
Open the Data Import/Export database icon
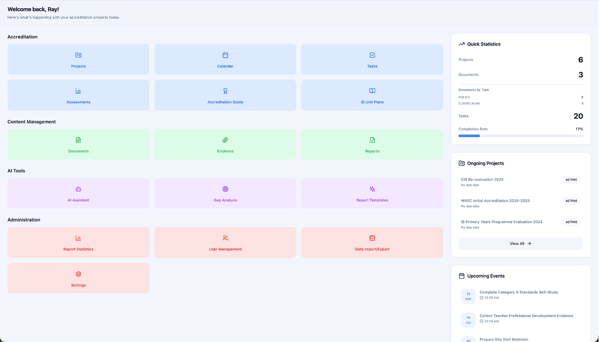point(372,238)
